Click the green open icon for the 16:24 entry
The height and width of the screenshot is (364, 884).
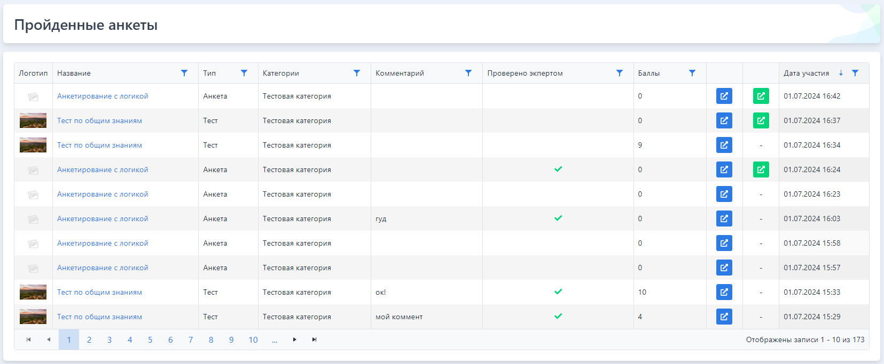761,169
